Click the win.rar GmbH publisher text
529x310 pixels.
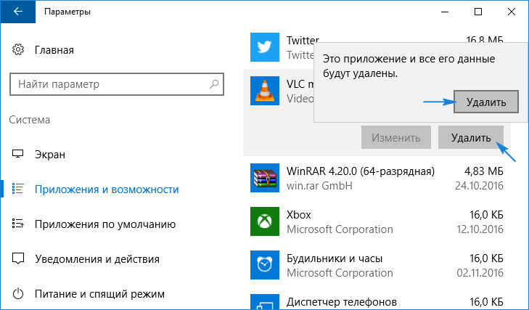(319, 186)
